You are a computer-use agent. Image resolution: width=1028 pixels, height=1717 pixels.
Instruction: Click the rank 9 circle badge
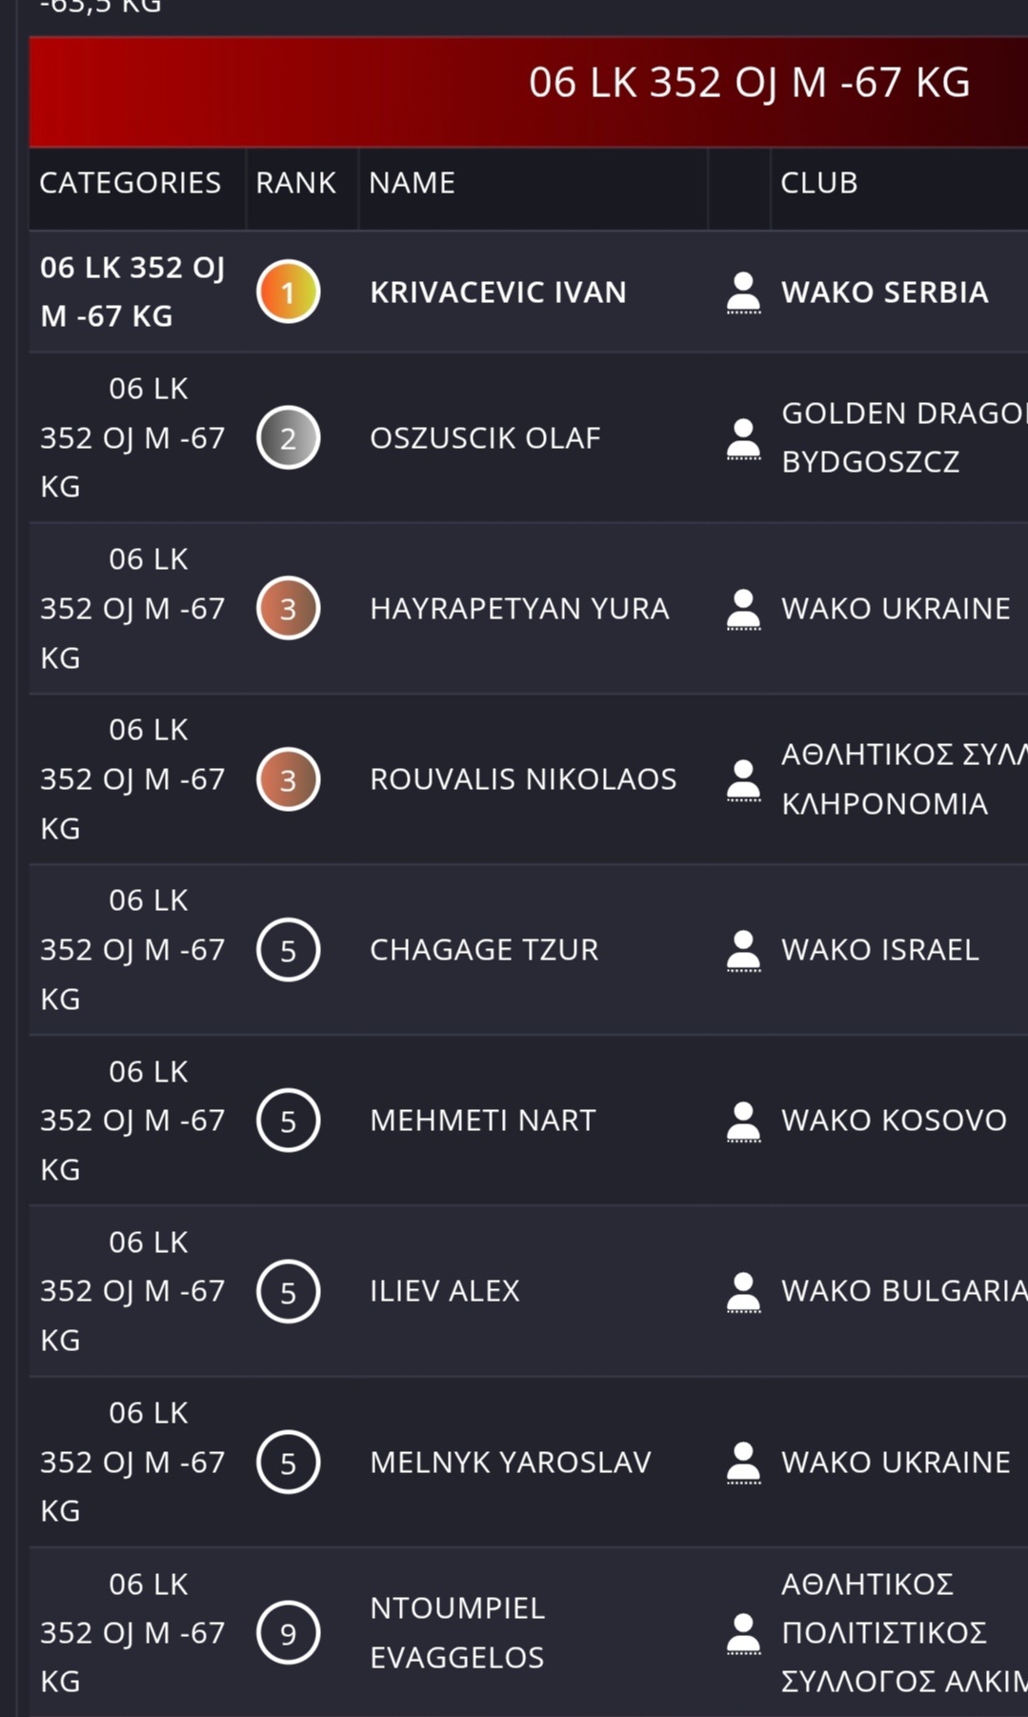(288, 1633)
